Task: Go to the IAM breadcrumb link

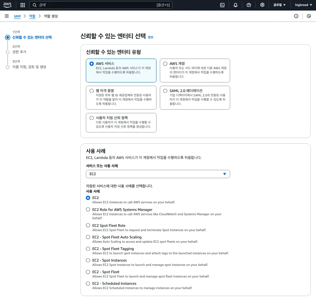Action: (x=17, y=16)
